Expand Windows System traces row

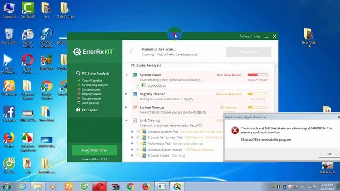[132, 150]
